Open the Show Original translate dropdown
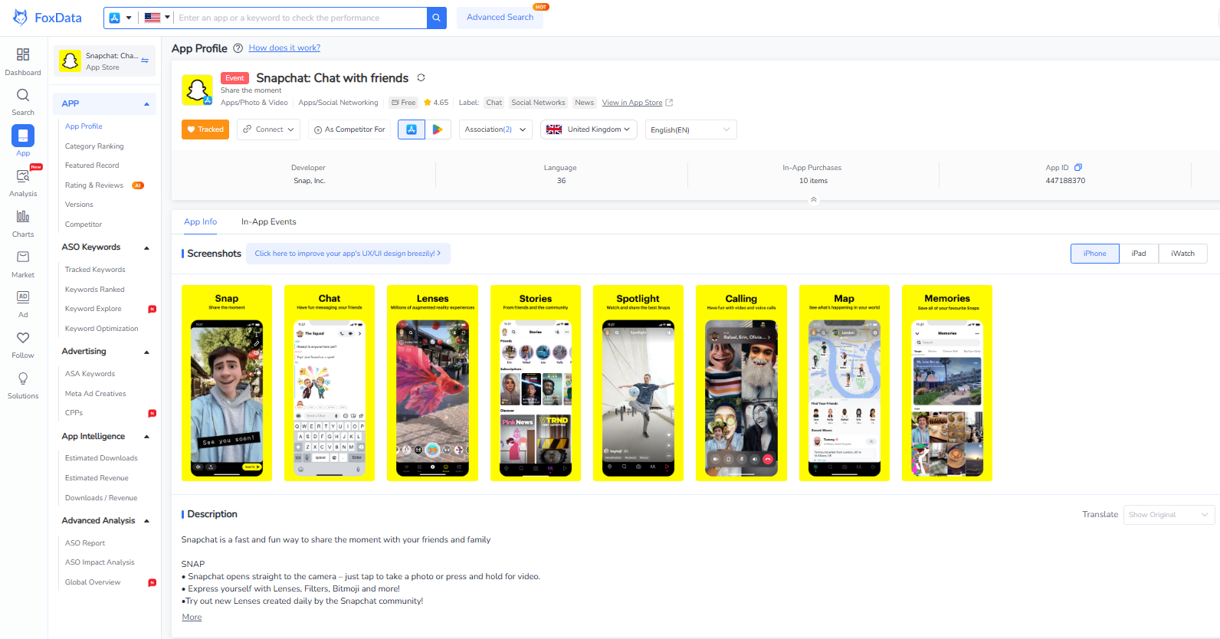This screenshot has height=639, width=1220. coord(1169,515)
